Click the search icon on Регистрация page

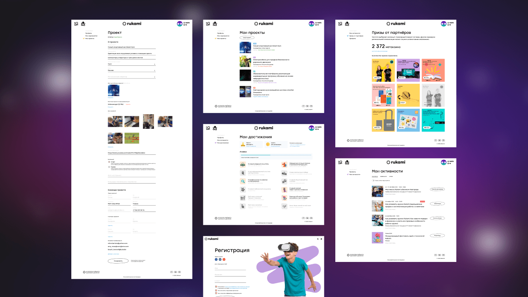tap(318, 239)
